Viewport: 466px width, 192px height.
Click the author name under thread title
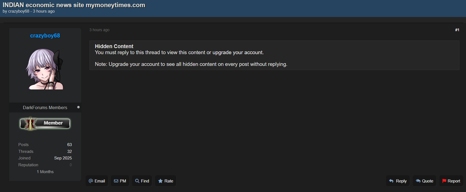(19, 11)
